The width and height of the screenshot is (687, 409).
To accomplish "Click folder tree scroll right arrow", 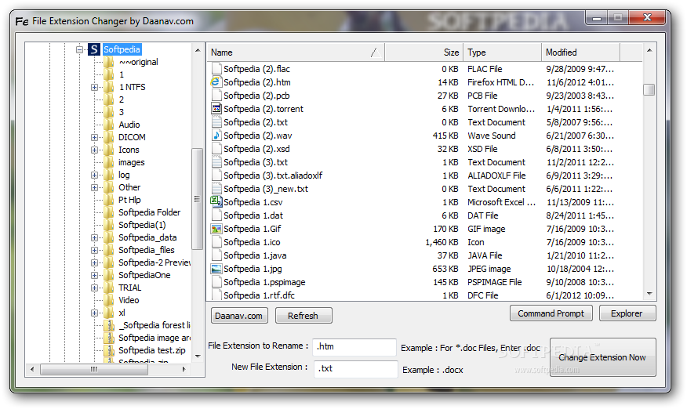I will (x=184, y=369).
